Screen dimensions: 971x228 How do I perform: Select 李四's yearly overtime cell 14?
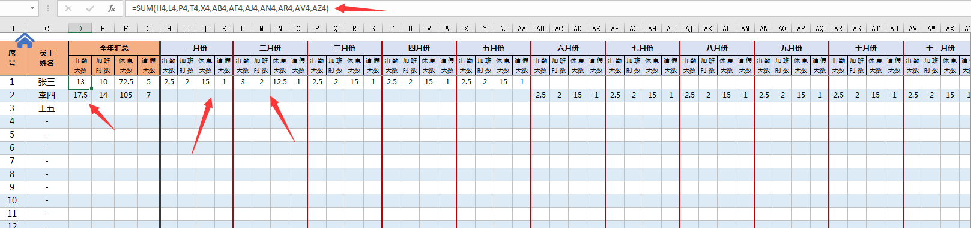[103, 95]
